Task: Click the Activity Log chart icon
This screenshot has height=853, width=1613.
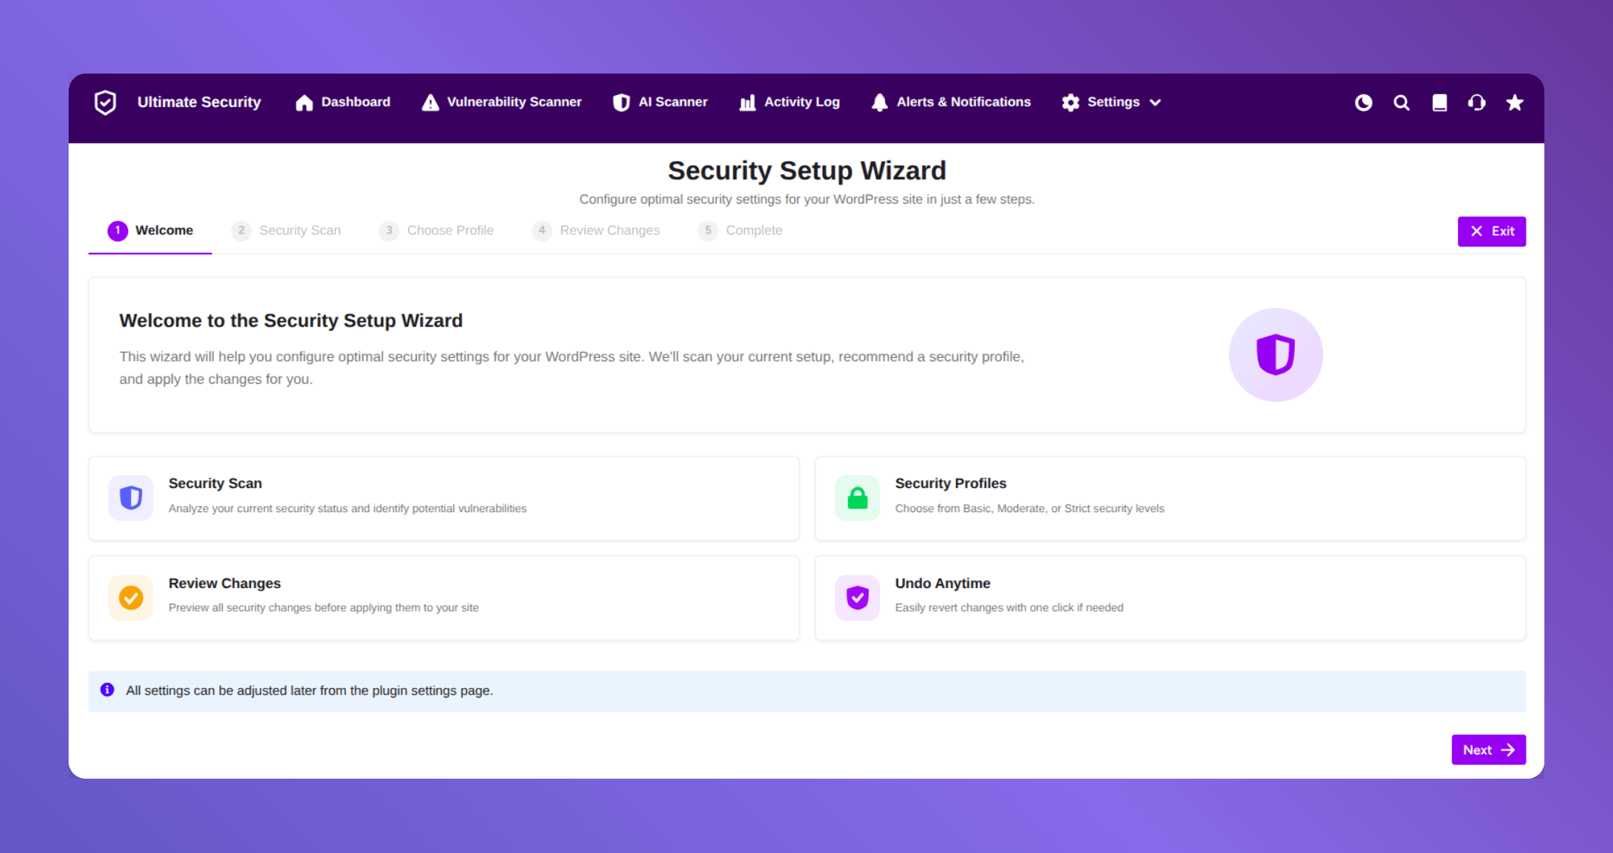Action: coord(747,103)
